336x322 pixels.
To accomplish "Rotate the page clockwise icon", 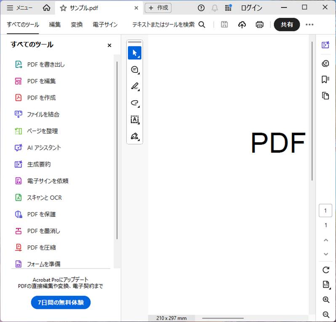I will coord(326,270).
